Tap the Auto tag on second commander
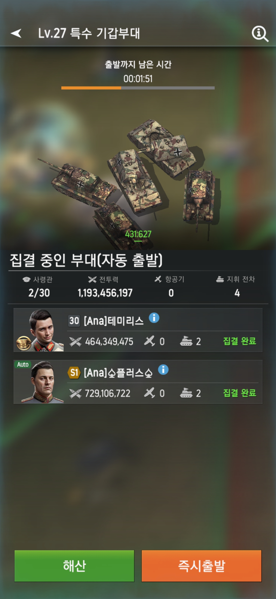276x599 pixels. [23, 365]
